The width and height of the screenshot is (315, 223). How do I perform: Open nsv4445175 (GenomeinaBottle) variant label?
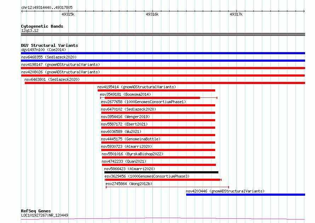coord(131,139)
